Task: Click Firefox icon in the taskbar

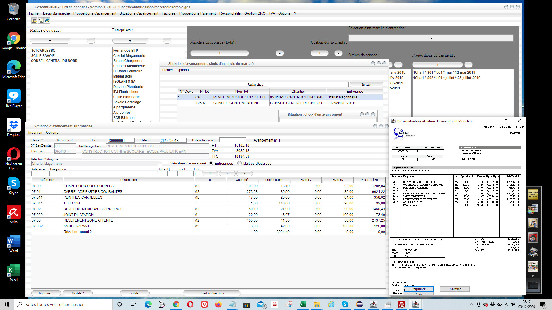Action: pos(218,304)
